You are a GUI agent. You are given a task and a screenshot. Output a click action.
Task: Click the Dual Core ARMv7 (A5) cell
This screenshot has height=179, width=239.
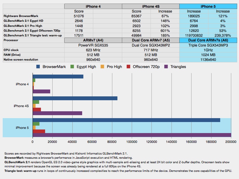[x=151, y=40]
